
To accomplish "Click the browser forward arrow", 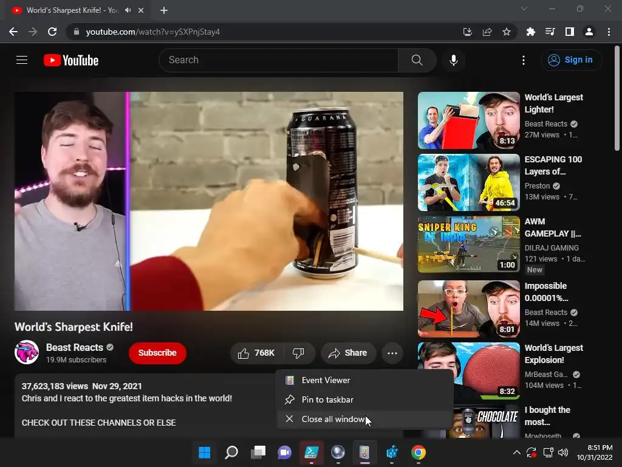I will 33,32.
